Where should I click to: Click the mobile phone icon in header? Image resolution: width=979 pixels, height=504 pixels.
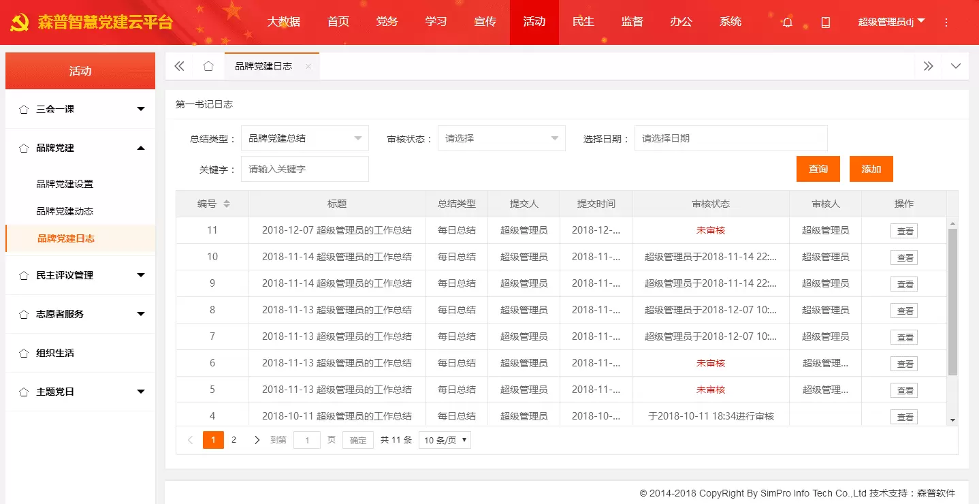[x=826, y=22]
